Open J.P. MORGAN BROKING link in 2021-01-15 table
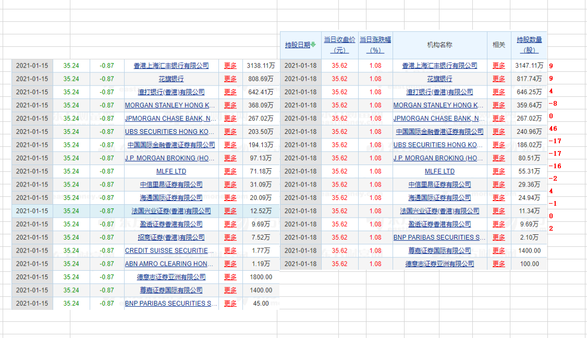 [x=169, y=158]
